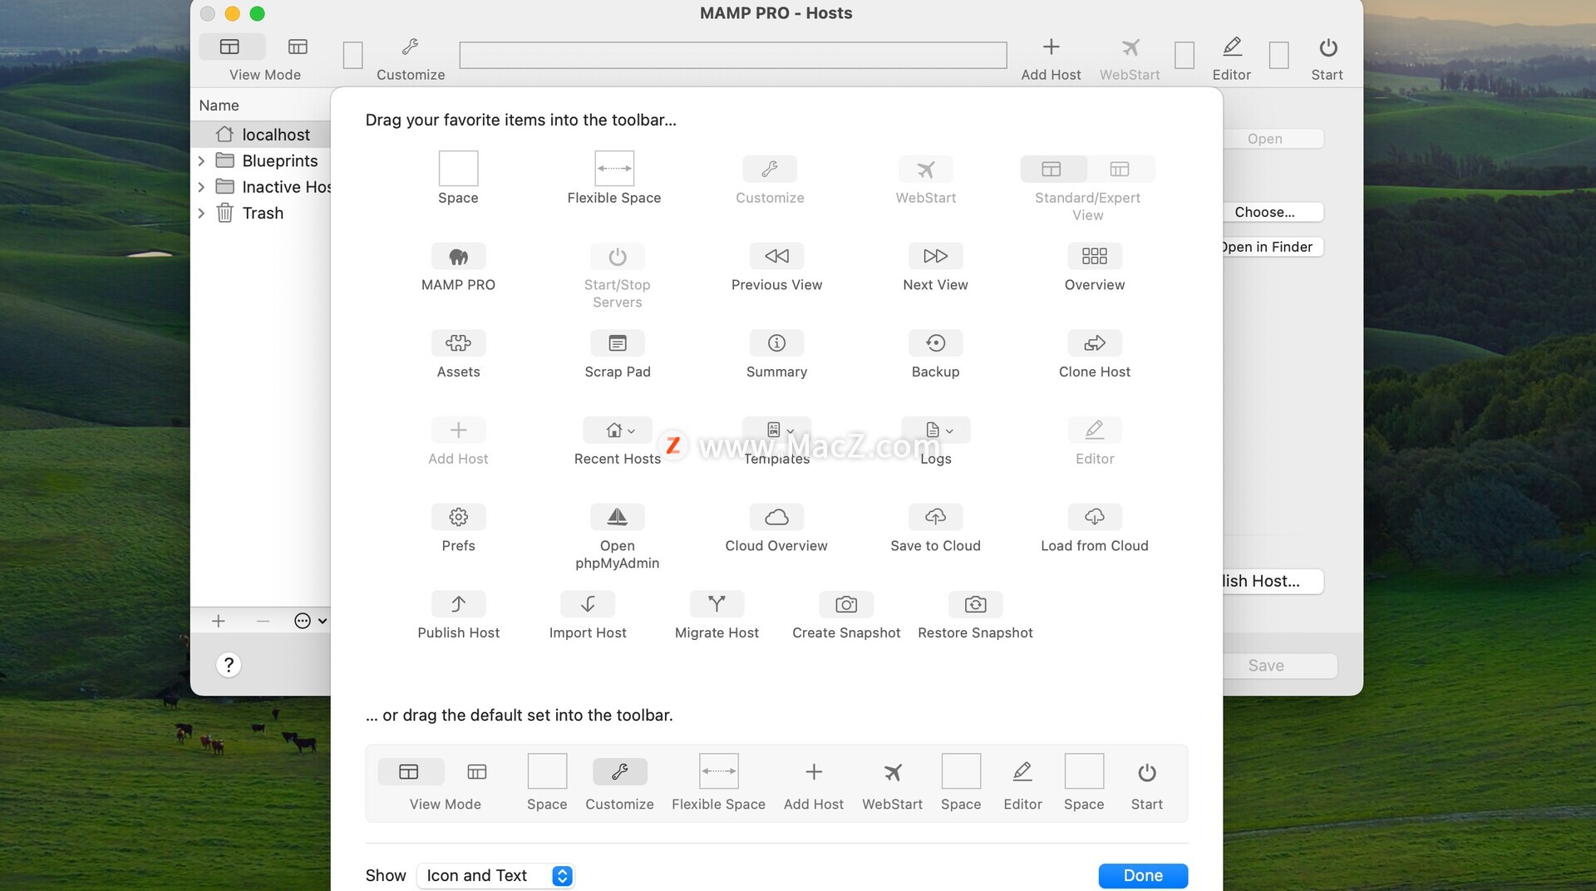Toggle expert View Mode in default set

478,772
